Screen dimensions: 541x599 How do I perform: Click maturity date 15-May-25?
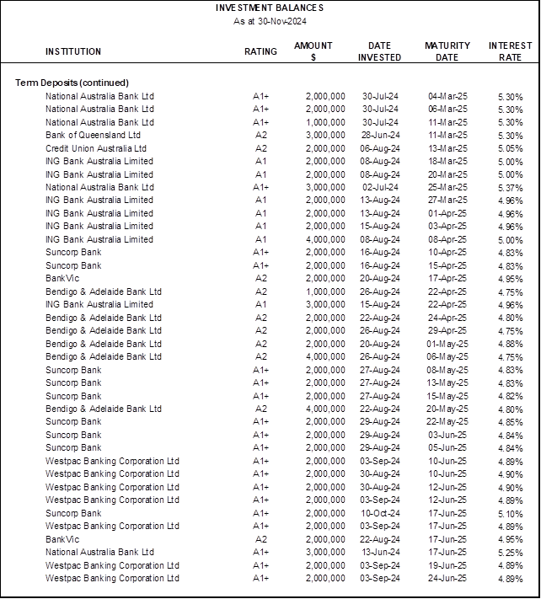point(447,397)
